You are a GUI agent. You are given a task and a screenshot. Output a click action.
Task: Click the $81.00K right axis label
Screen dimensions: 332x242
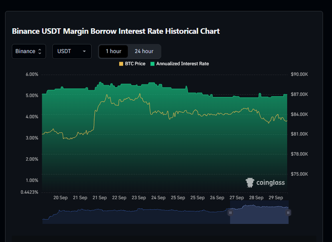pos(299,134)
